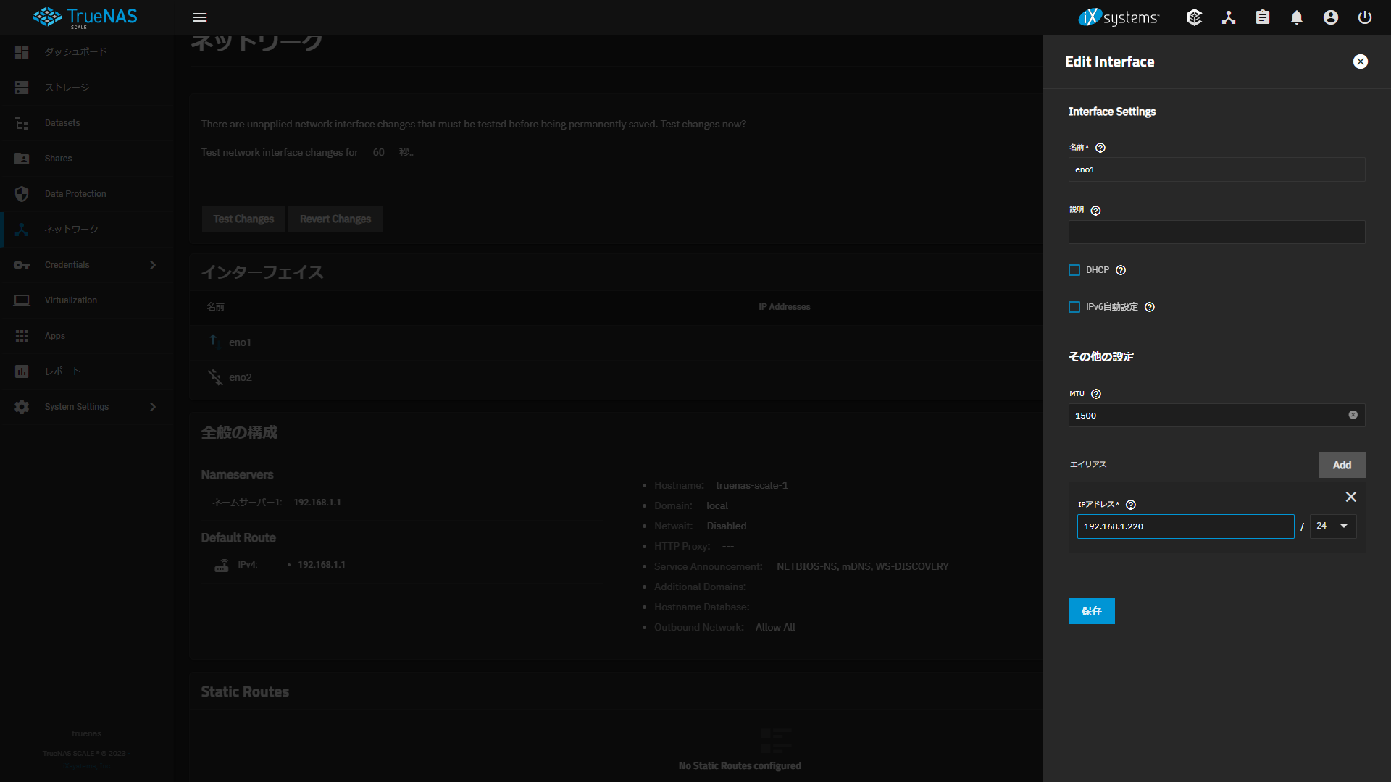The width and height of the screenshot is (1391, 782).
Task: Click the Add alias button
Action: click(1342, 465)
